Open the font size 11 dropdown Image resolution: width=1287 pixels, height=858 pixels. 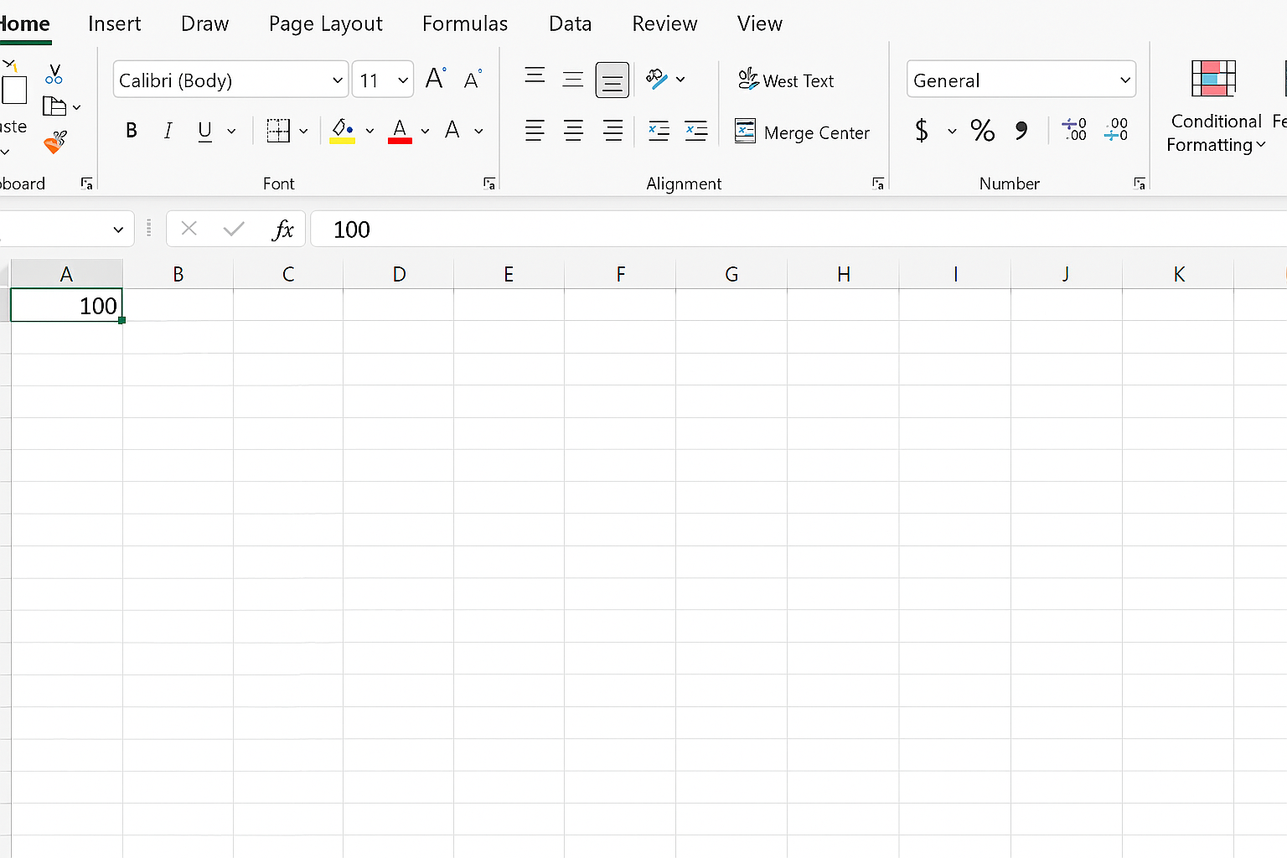pos(403,80)
